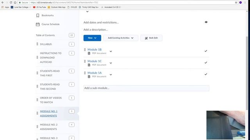Select the SYLLABUS module
Screen dimensions: 250x140
(46, 44)
